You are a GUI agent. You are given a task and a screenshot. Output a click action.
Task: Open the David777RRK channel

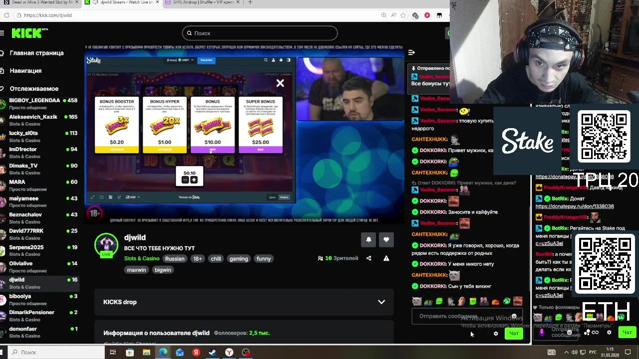click(40, 234)
